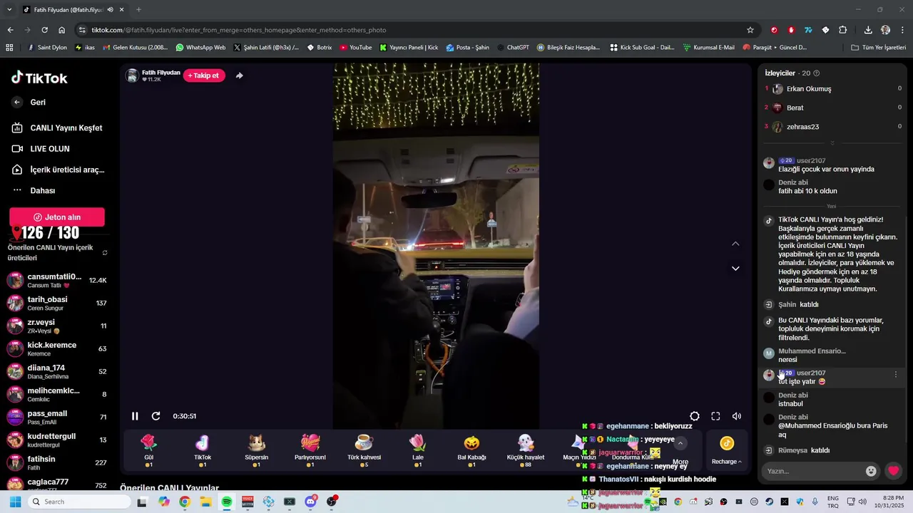The width and height of the screenshot is (913, 513).
Task: Go to previous live stream
Action: 735,244
